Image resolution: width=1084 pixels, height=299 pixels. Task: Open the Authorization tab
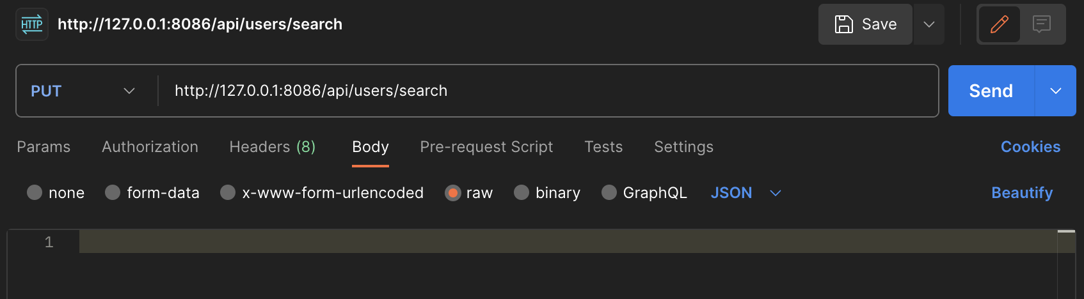[150, 147]
